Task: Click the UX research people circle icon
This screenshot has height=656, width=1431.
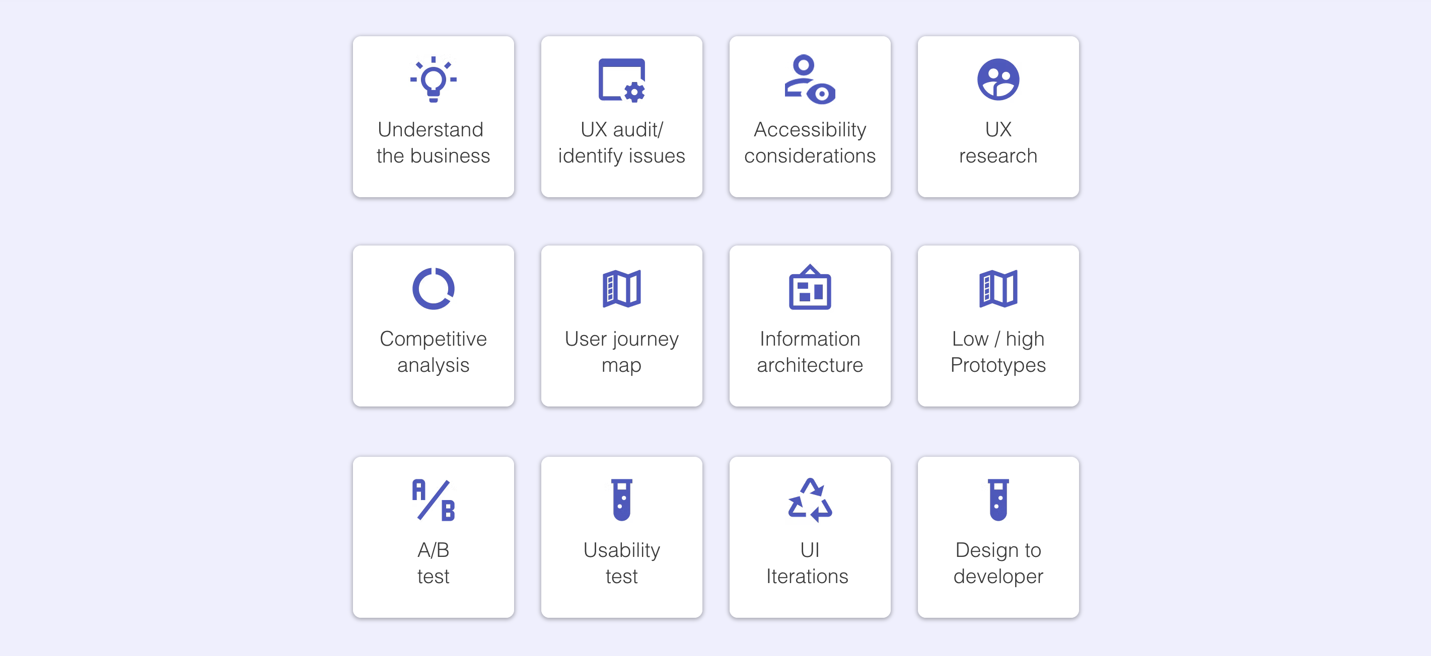Action: point(997,79)
